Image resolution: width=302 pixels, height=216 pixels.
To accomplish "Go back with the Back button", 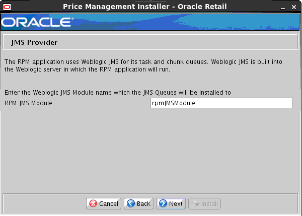I will pos(138,203).
